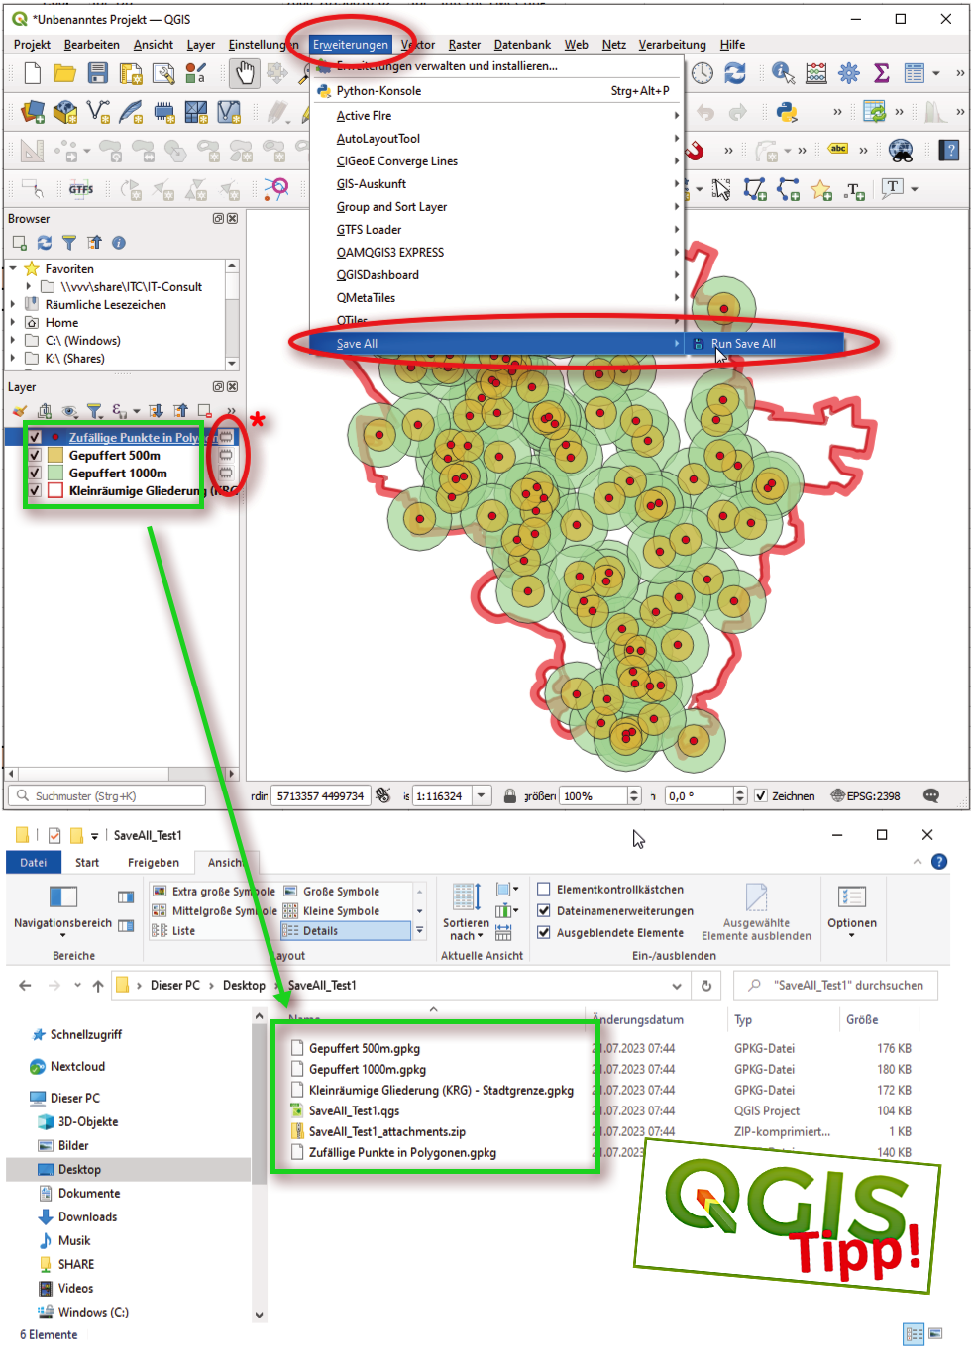This screenshot has width=973, height=1371.
Task: Open Processing Toolbox gear icon
Action: pyautogui.click(x=849, y=73)
